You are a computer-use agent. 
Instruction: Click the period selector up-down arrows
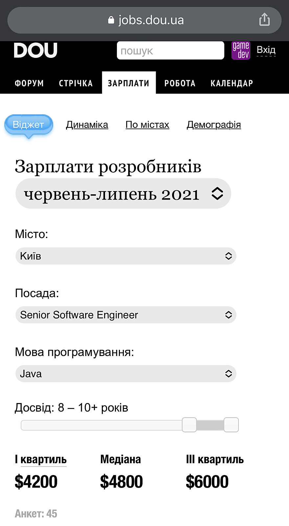coord(217,194)
